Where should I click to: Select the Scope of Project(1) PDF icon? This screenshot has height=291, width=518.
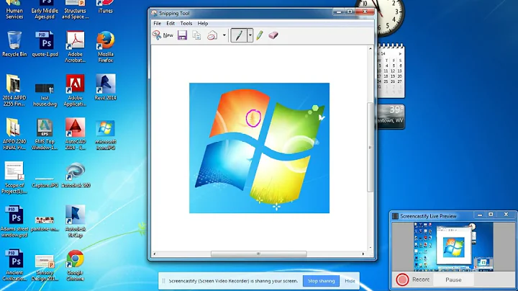pyautogui.click(x=14, y=178)
